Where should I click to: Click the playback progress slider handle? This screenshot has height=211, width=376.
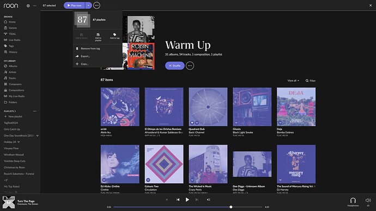tap(231, 207)
